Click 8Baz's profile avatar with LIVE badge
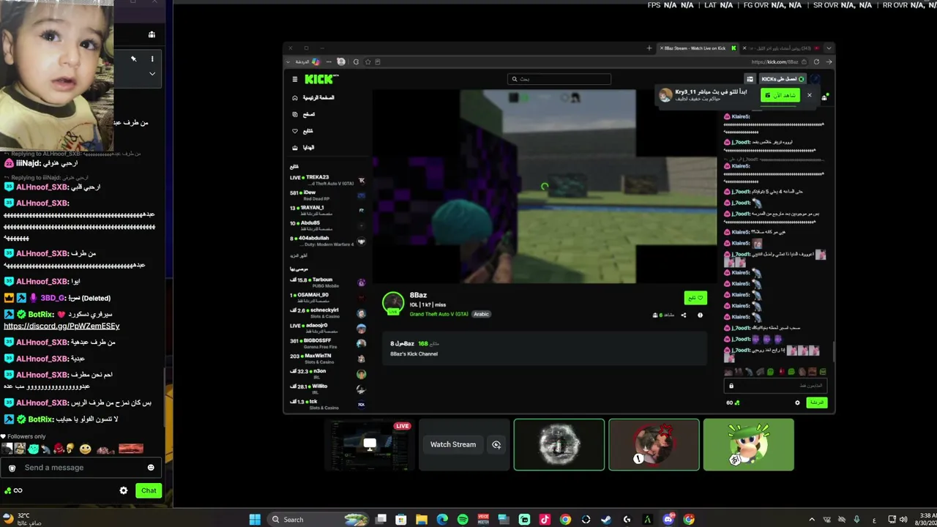The height and width of the screenshot is (527, 937). [393, 303]
